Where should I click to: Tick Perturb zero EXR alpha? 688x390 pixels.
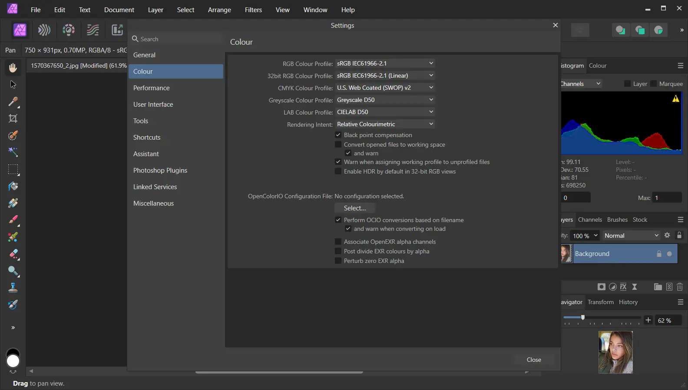(x=338, y=261)
